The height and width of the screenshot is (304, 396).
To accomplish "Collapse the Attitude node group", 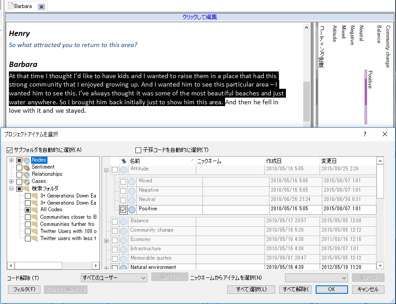I will coord(106,170).
